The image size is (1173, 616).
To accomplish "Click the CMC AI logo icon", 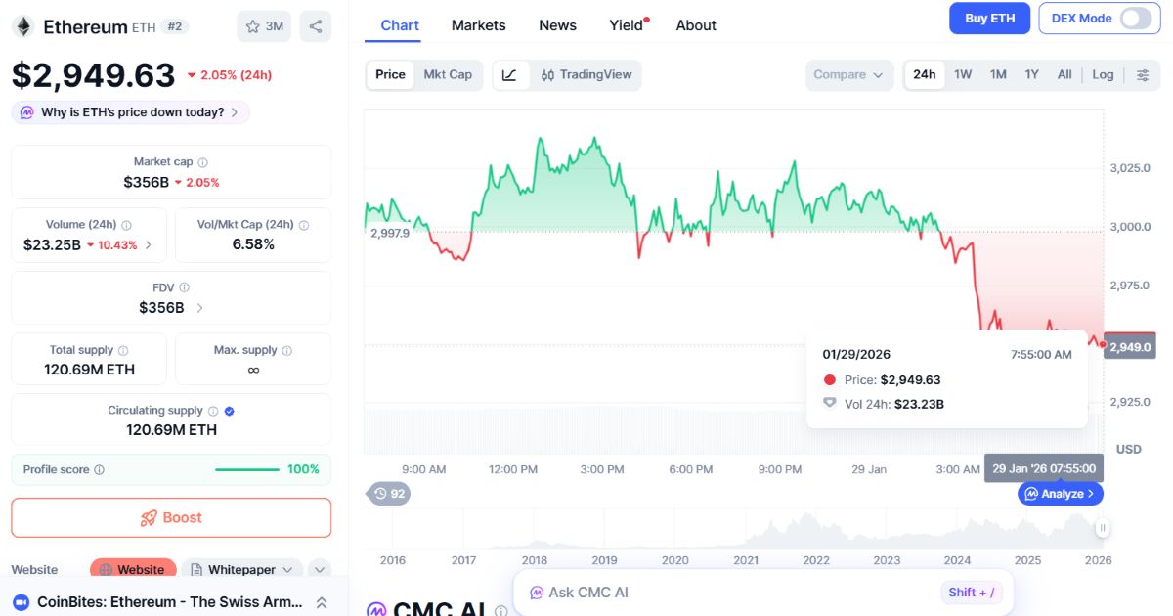I will coord(376,610).
